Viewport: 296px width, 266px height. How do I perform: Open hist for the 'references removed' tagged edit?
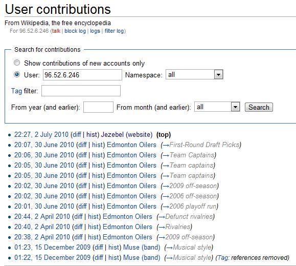click(113, 257)
